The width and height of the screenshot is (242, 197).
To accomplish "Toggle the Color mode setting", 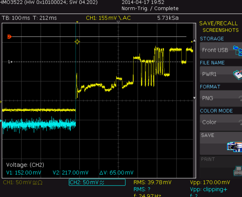I will point(221,123).
